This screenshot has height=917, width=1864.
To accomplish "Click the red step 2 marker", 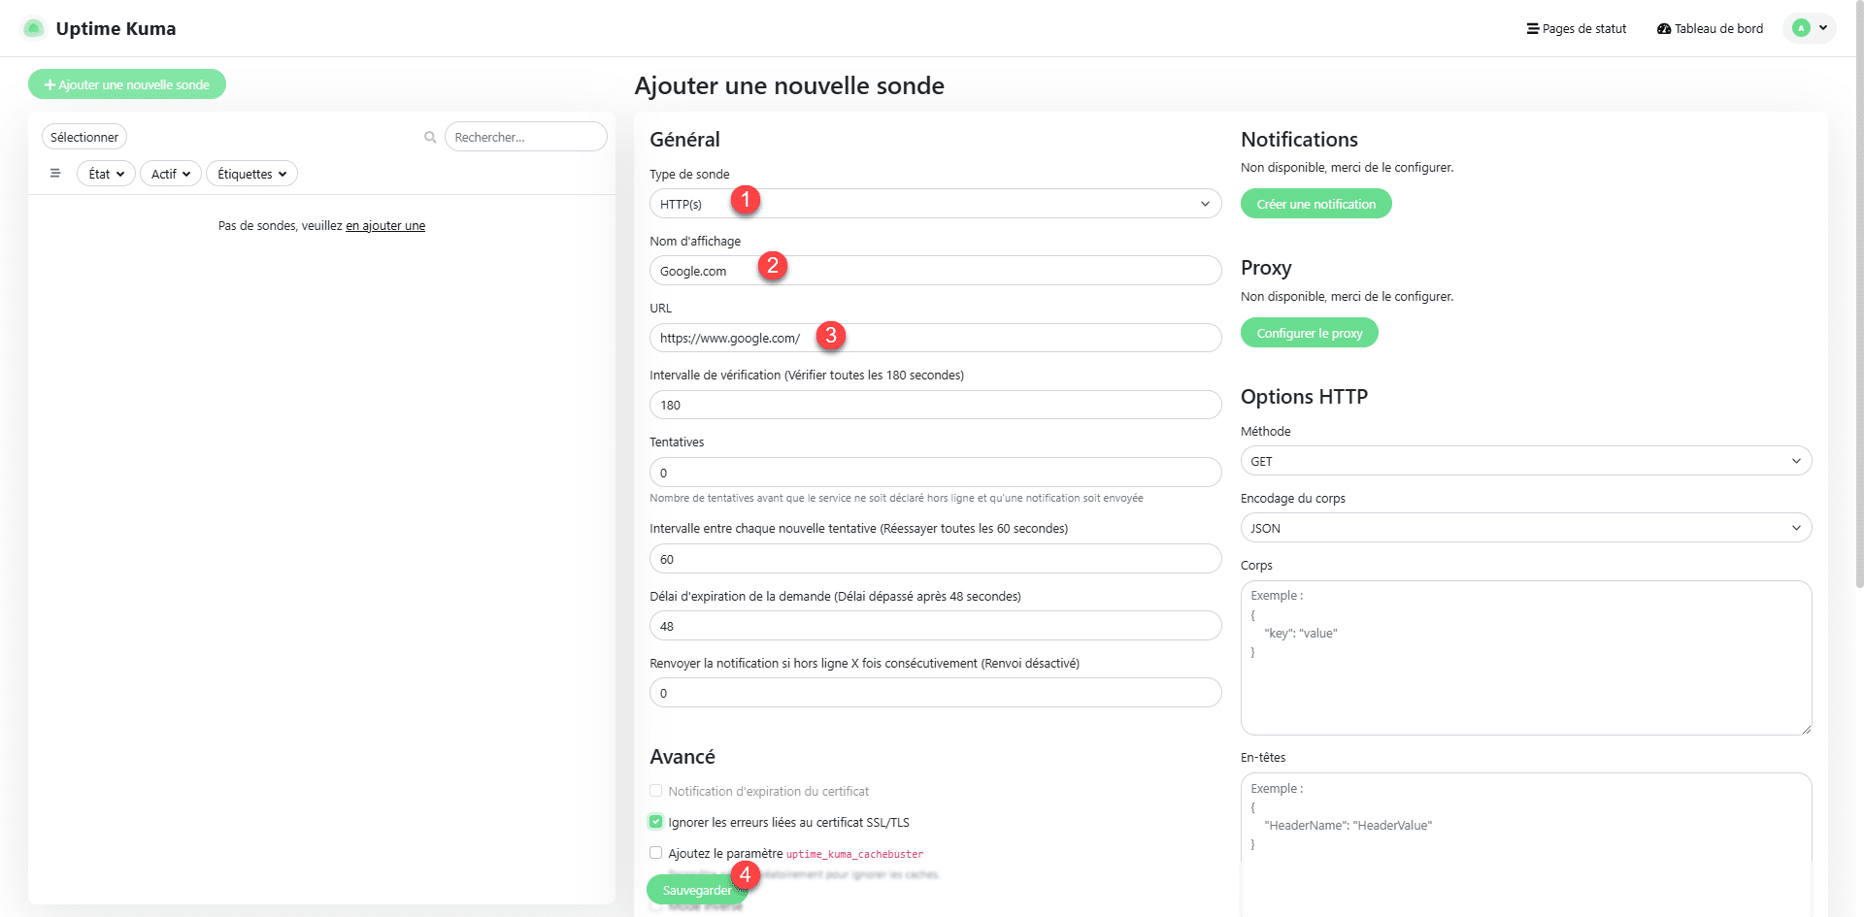I will (772, 266).
